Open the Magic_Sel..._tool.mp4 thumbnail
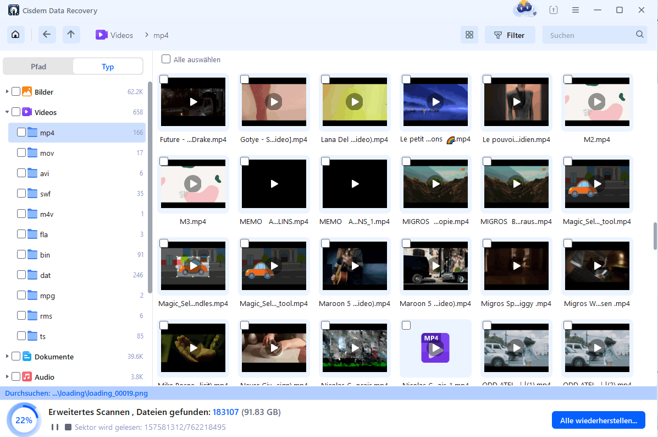Viewport: 658px width, 437px height. (597, 184)
